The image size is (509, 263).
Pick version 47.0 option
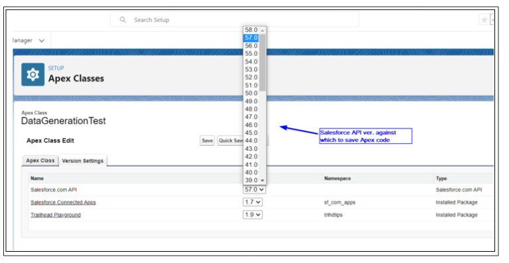252,117
